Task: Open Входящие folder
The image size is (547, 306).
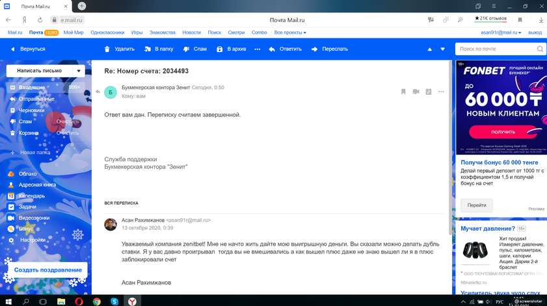Action: (x=46, y=88)
